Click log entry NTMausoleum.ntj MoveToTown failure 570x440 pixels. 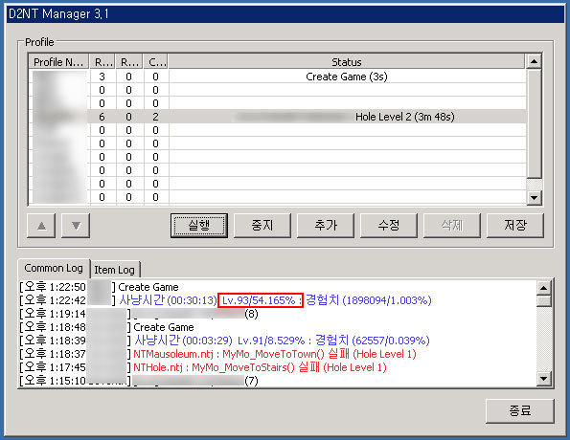[218, 354]
